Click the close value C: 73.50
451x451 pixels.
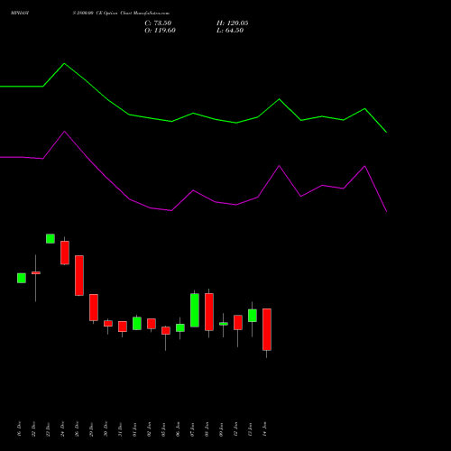click(x=158, y=23)
